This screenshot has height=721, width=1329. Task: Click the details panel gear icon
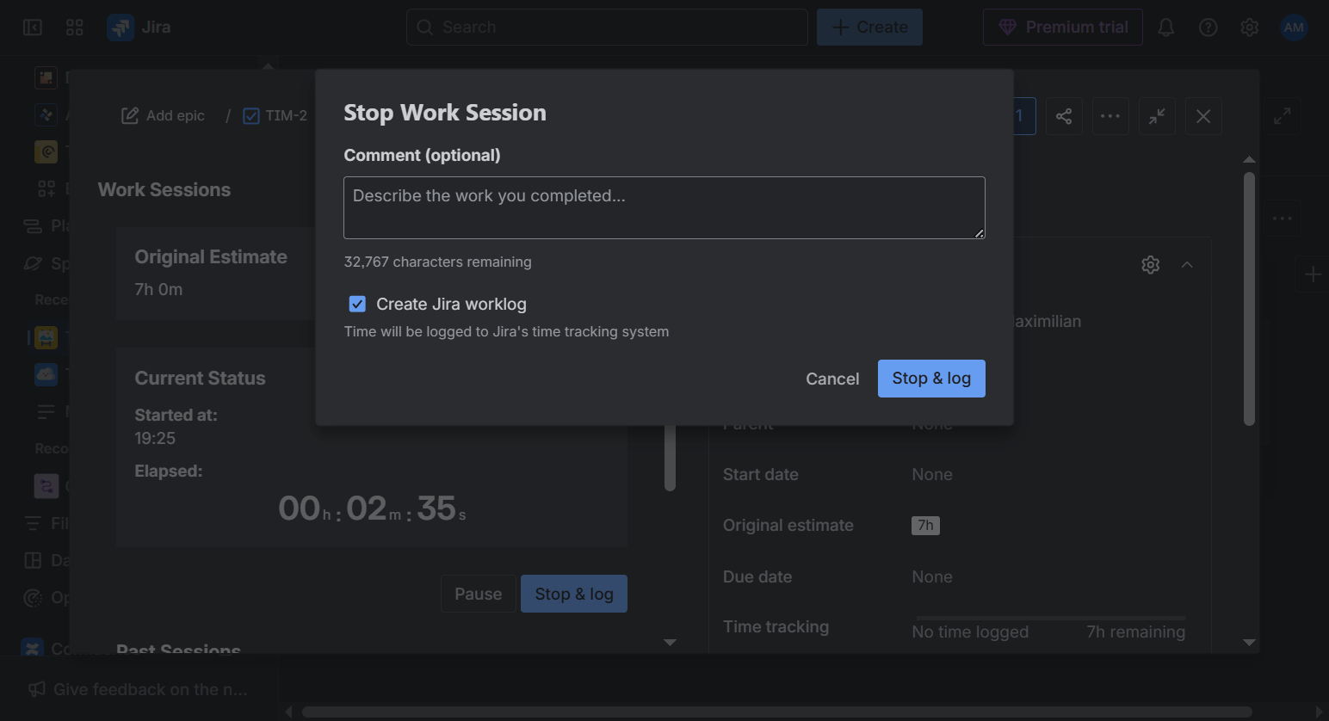pos(1150,265)
